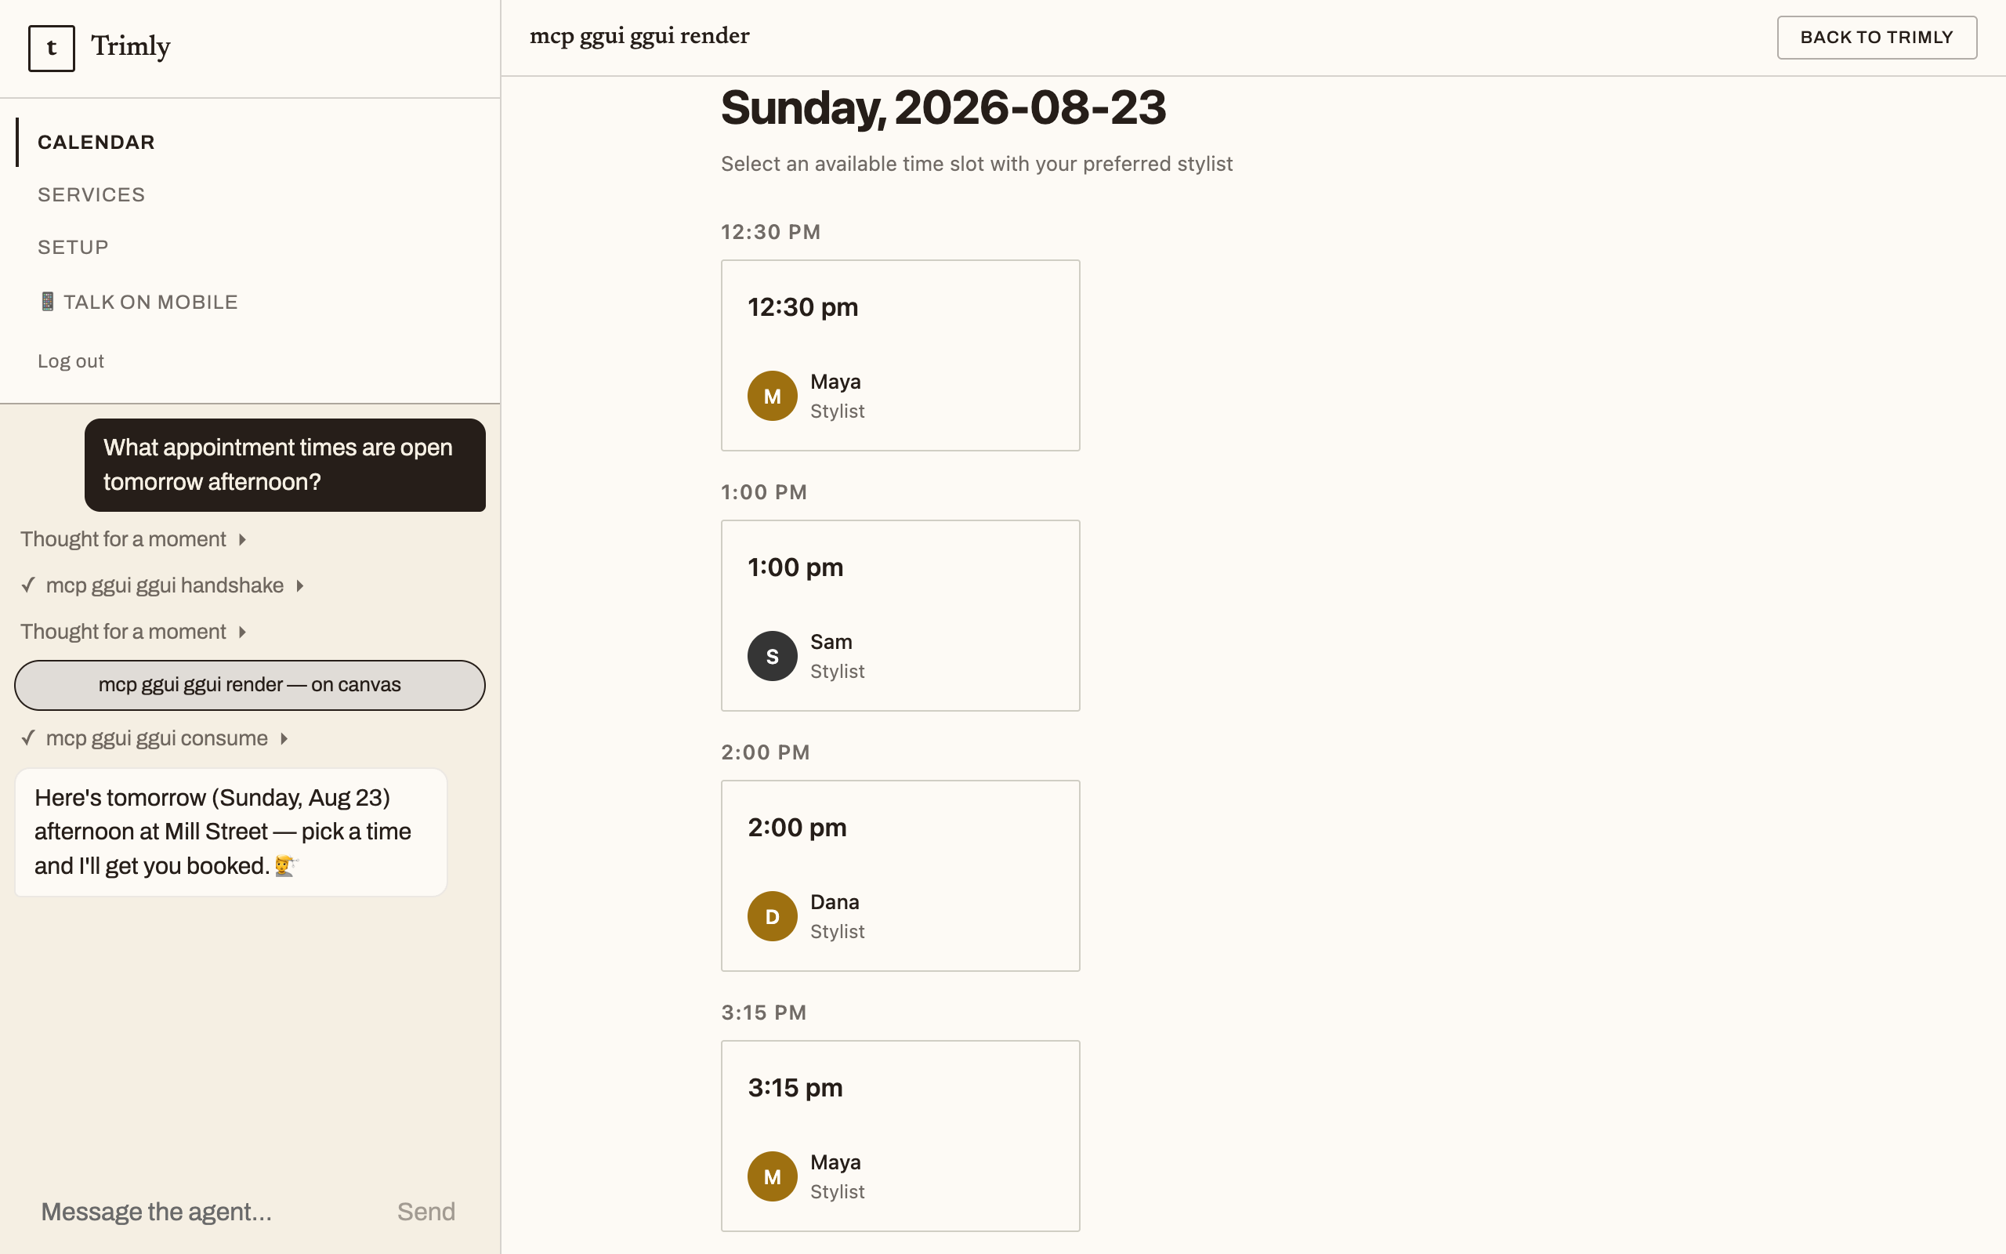Select the 1:00 pm slot with Sam
This screenshot has height=1254, width=2006.
[x=900, y=615]
